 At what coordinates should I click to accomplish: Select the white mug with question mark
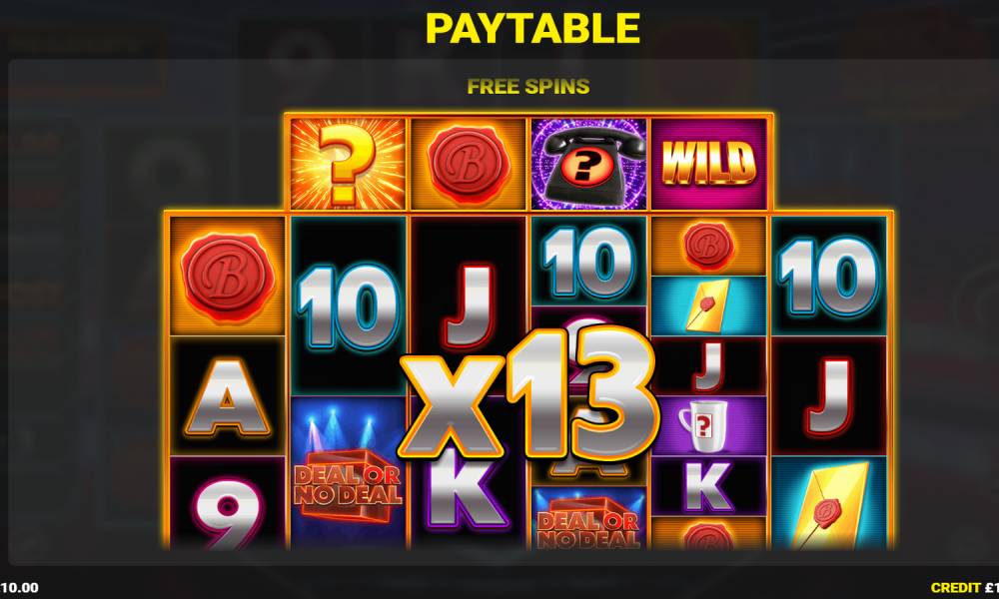tap(708, 425)
